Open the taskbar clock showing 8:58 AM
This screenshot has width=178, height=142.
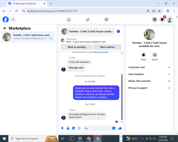(x=163, y=138)
